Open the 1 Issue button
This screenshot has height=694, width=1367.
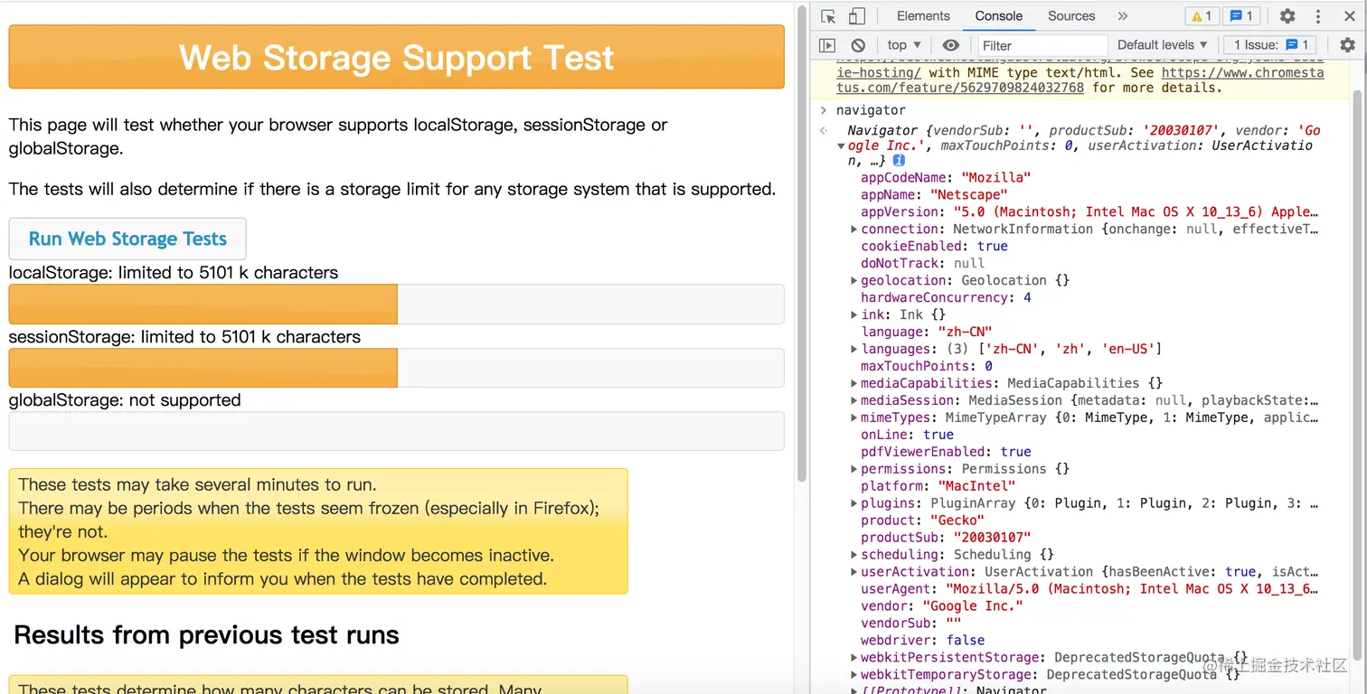tap(1271, 45)
